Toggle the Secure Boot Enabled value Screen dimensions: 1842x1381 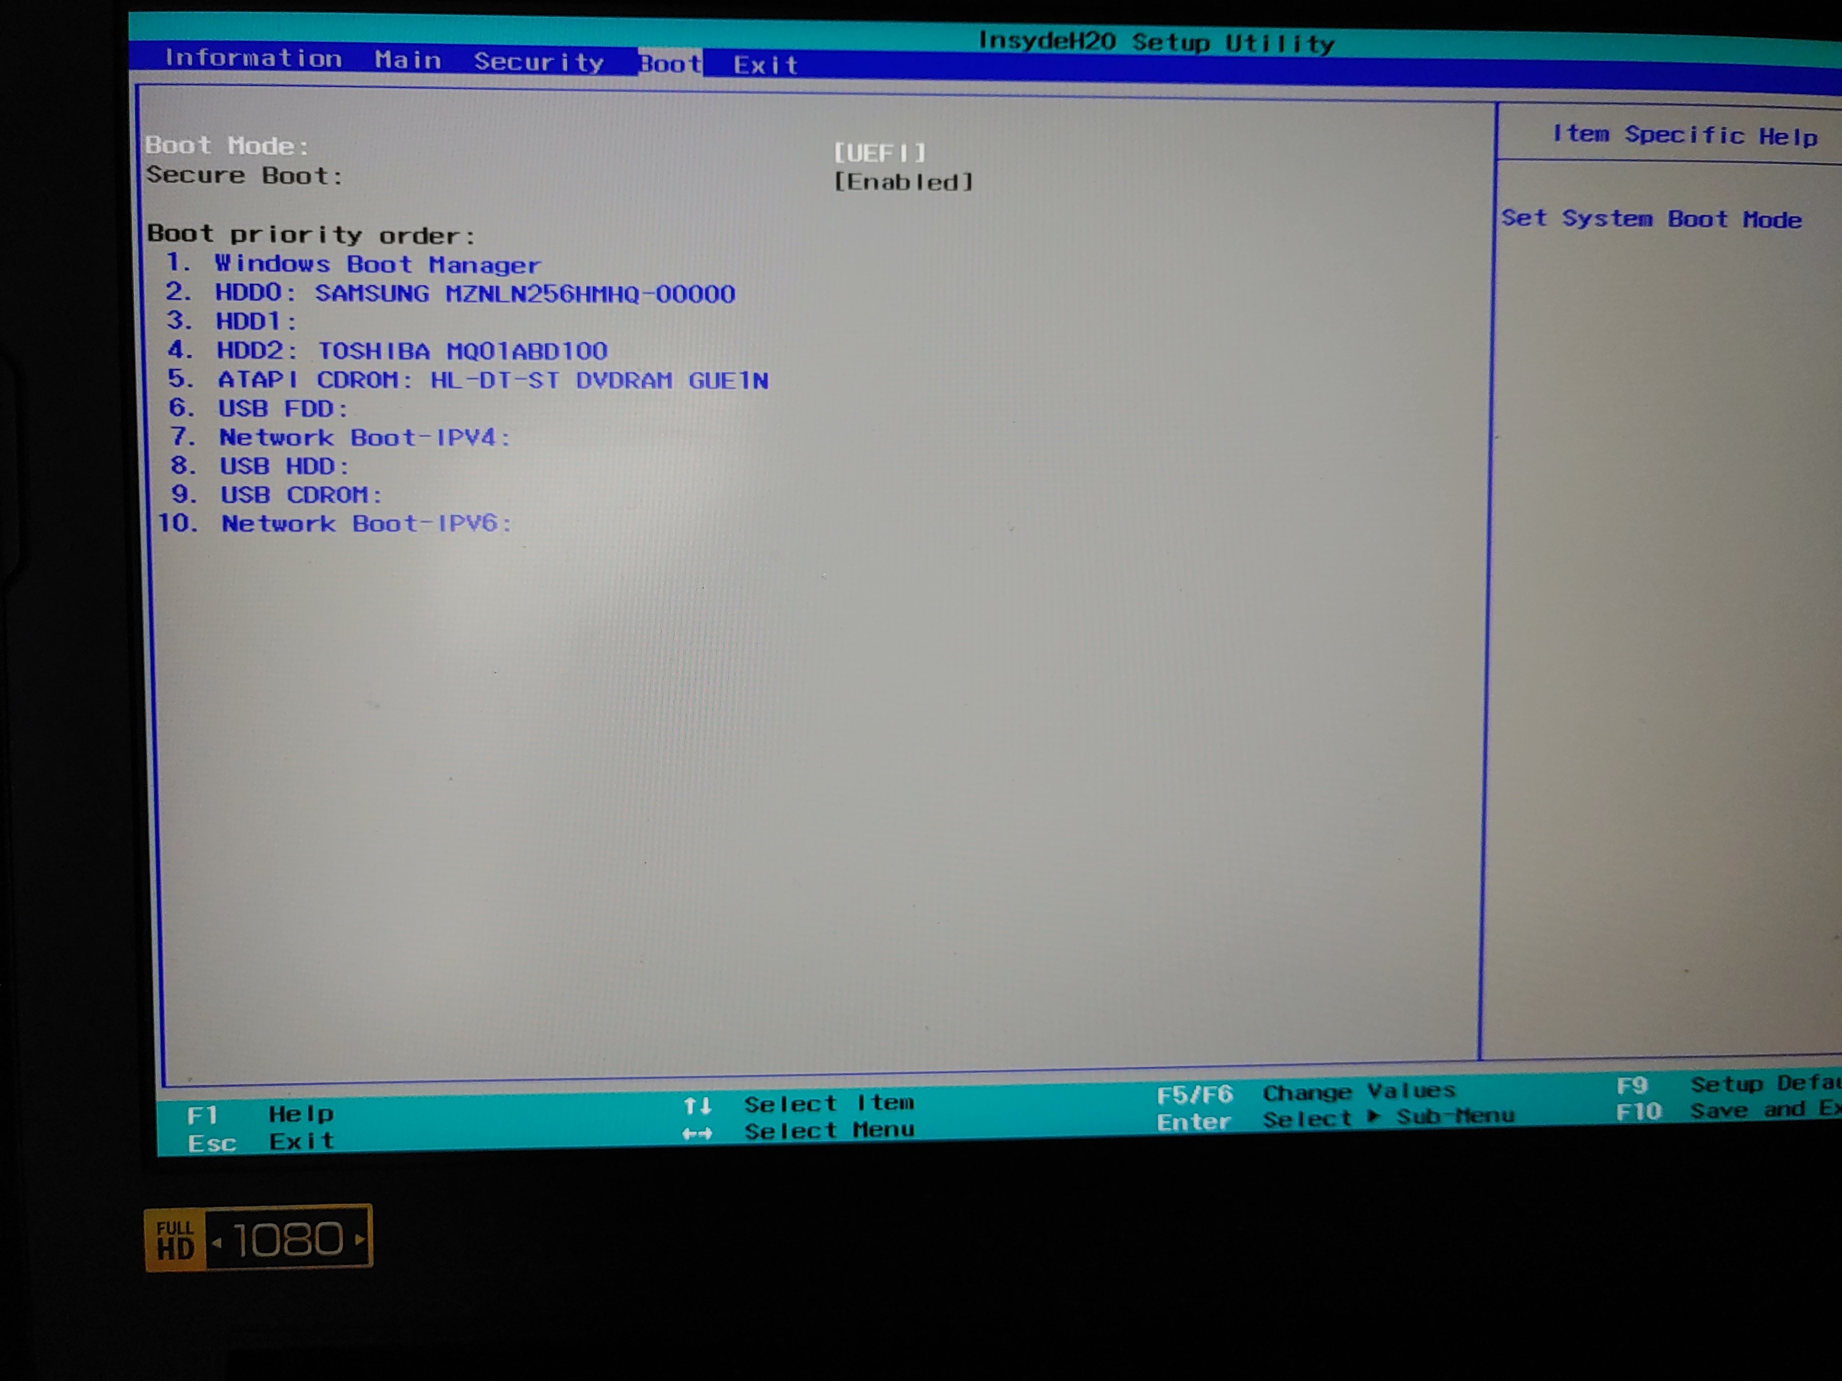903,182
